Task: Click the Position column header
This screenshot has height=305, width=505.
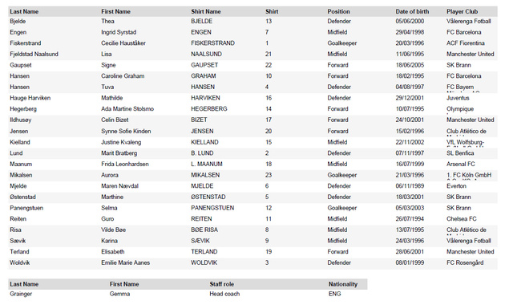Action: pyautogui.click(x=338, y=11)
